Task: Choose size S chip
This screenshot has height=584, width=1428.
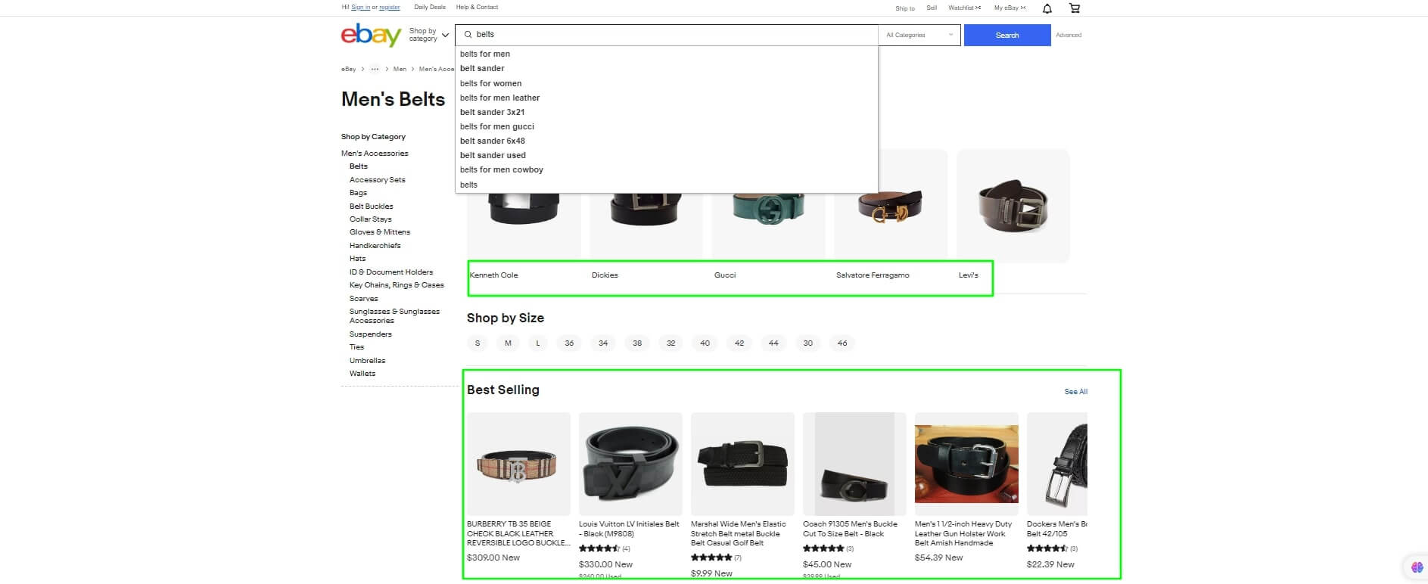Action: point(478,343)
